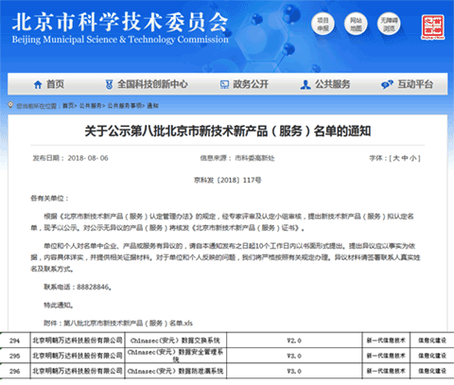Set font size to 小
Screen dimensions: 454x385
(413, 158)
